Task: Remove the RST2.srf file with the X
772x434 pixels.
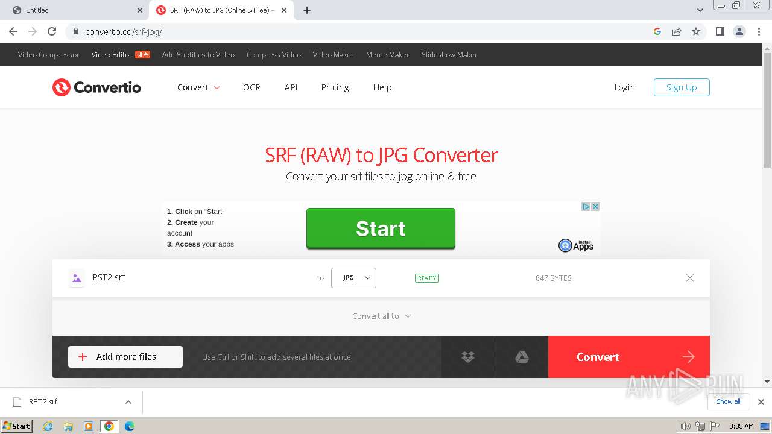Action: (690, 278)
